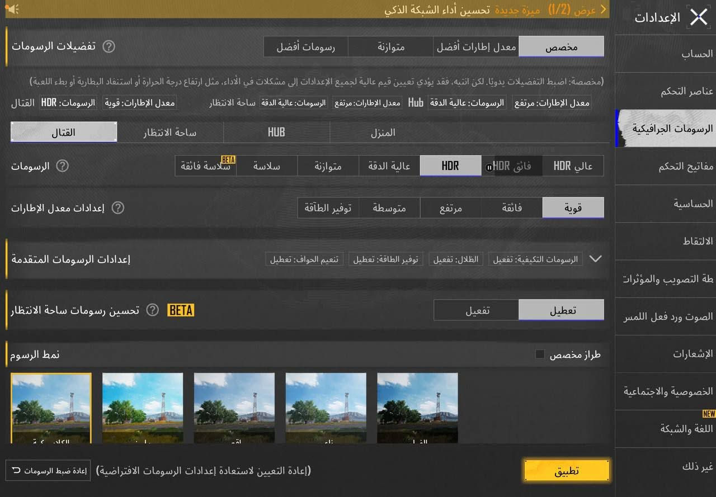This screenshot has width=716, height=497.
Task: Open help icon next to تفضيلات الرسومات
Action: click(109, 46)
